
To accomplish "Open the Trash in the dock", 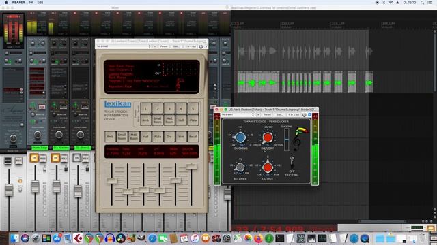I will pos(423,238).
